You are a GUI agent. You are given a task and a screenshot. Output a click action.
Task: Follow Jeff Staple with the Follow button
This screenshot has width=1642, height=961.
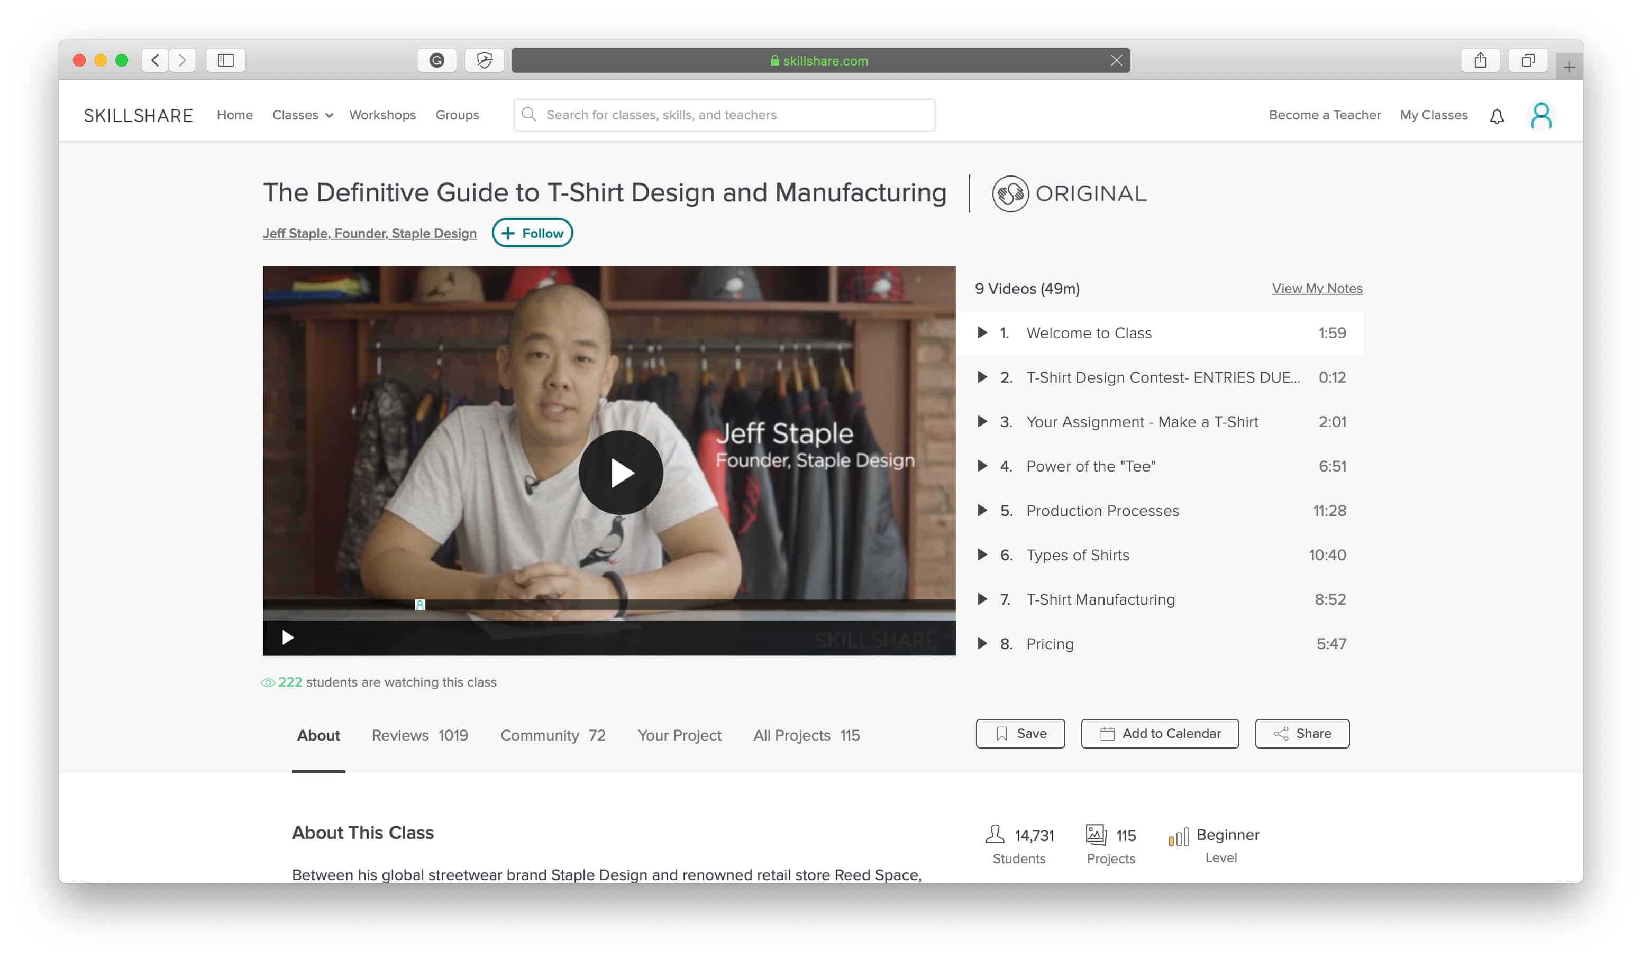pyautogui.click(x=532, y=233)
